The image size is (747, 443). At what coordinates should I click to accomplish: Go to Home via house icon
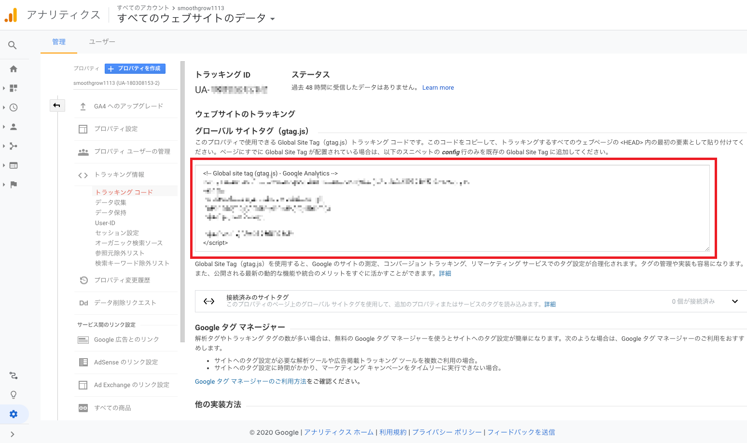pos(14,69)
